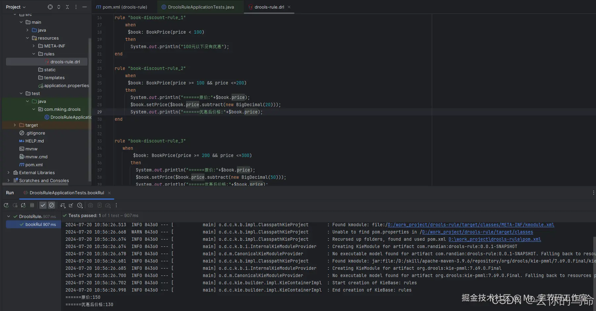Open the test sort options dropdown
The image size is (596, 311).
pyautogui.click(x=62, y=205)
